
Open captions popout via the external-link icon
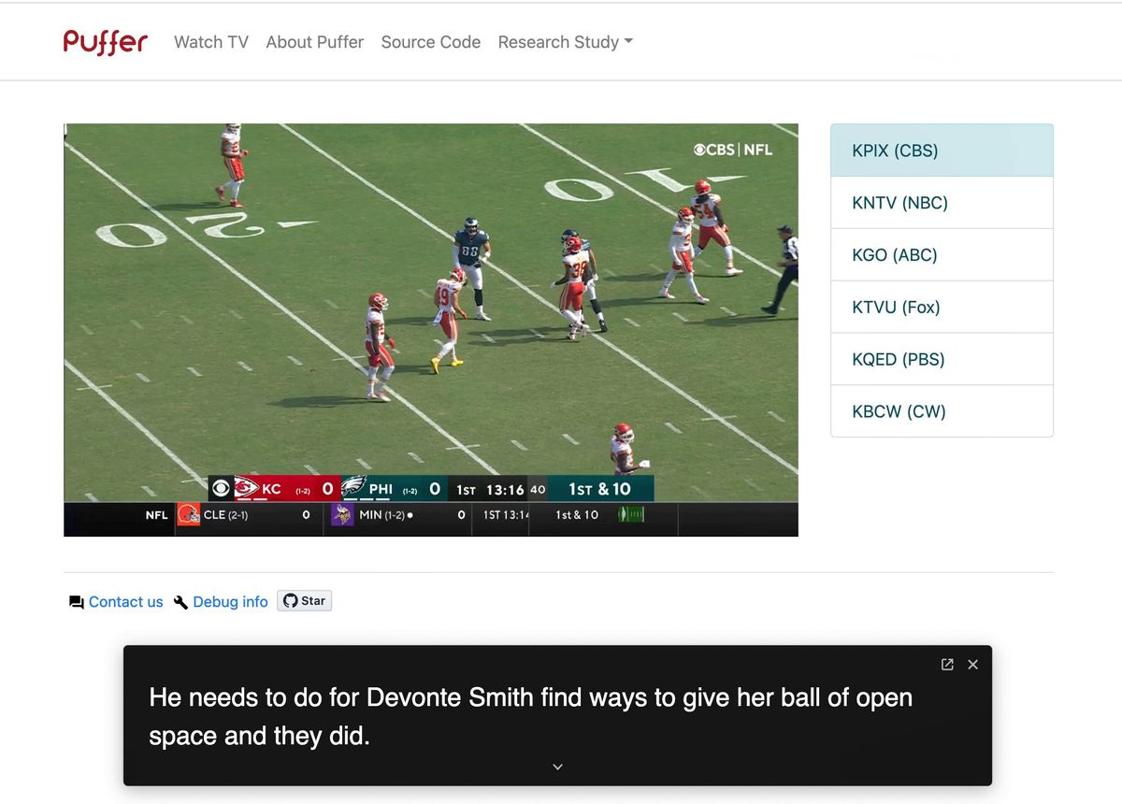tap(946, 664)
